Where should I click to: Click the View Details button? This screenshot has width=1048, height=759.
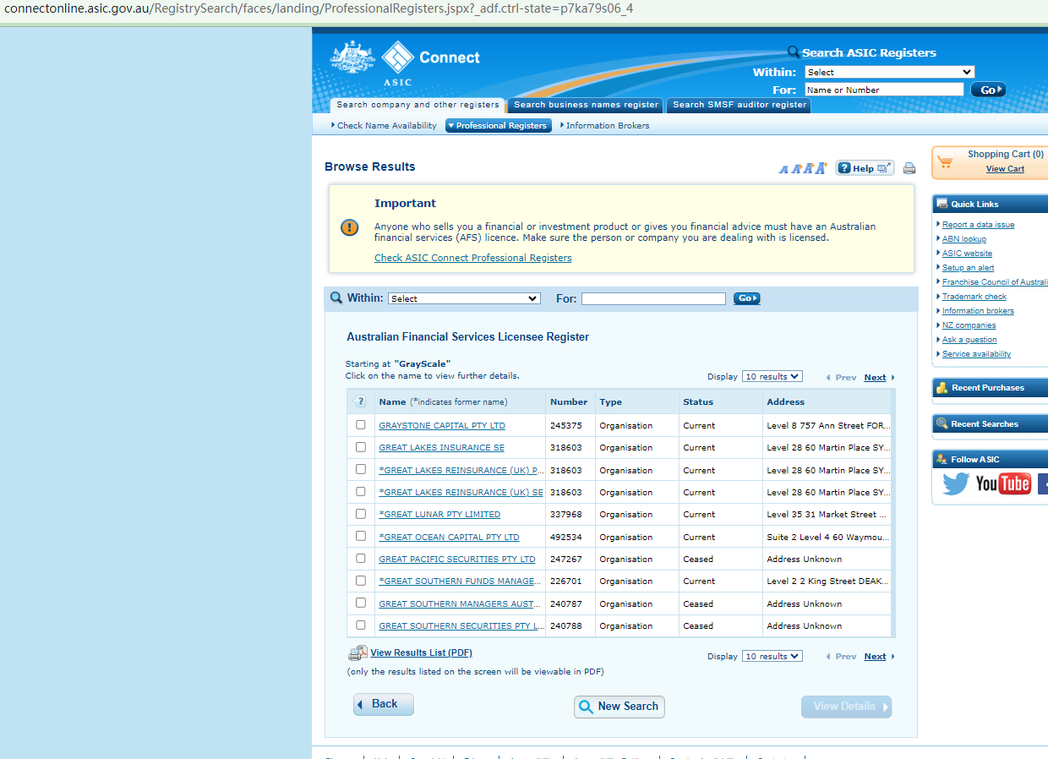[x=846, y=707]
